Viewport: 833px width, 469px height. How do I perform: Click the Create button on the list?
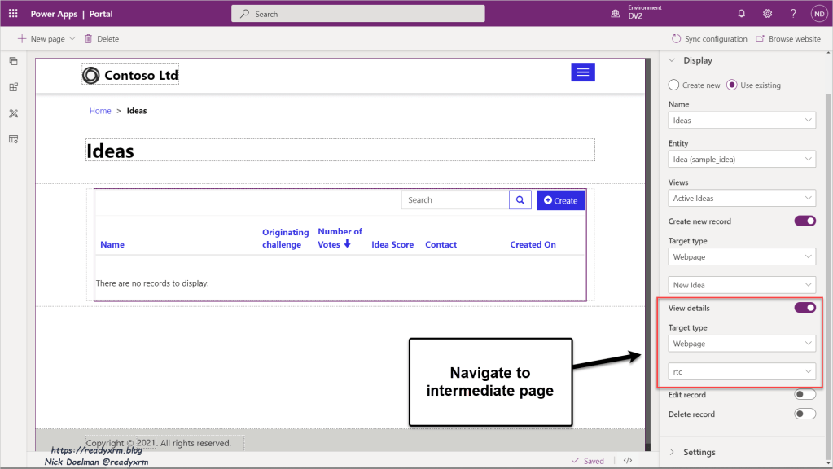click(560, 200)
